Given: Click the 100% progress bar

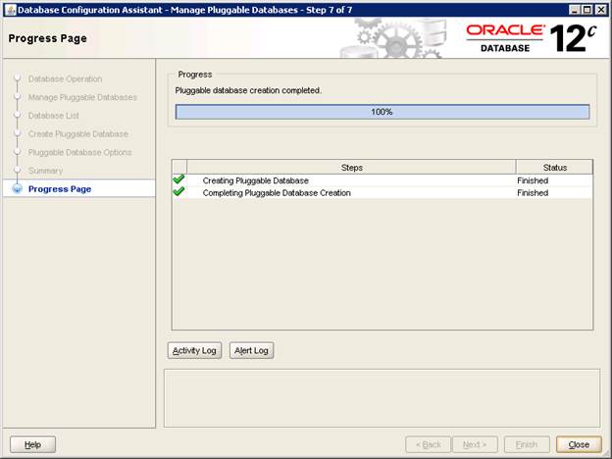Looking at the screenshot, I should point(382,112).
